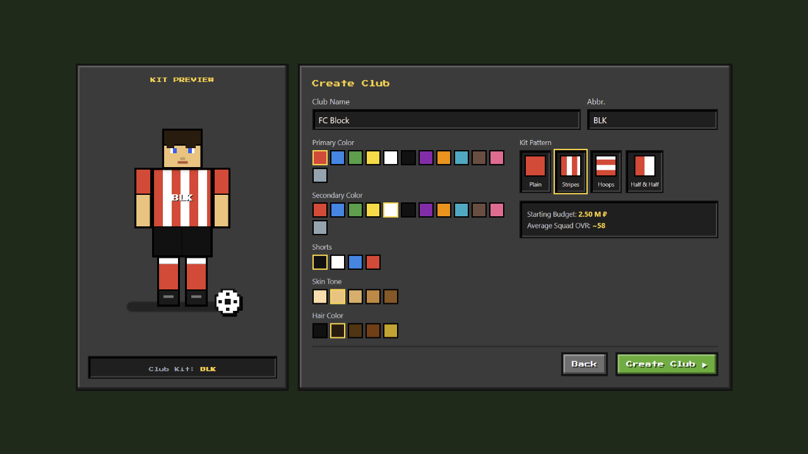The image size is (808, 454).
Task: Select the darkest skin tone
Action: click(391, 296)
